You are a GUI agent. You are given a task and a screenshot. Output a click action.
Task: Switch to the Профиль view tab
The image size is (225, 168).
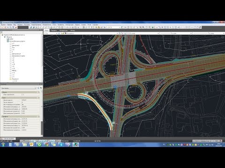[53, 30]
